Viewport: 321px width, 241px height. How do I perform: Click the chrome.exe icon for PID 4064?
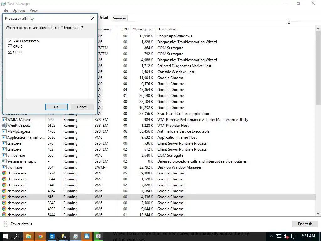click(x=4, y=191)
